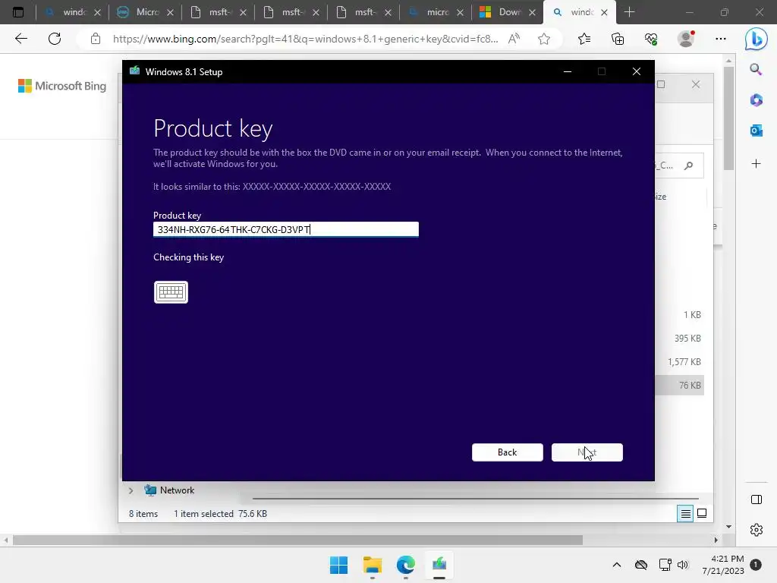Click the page vertical scrollbar
Viewport: 777px width, 583px height.
tap(728, 119)
